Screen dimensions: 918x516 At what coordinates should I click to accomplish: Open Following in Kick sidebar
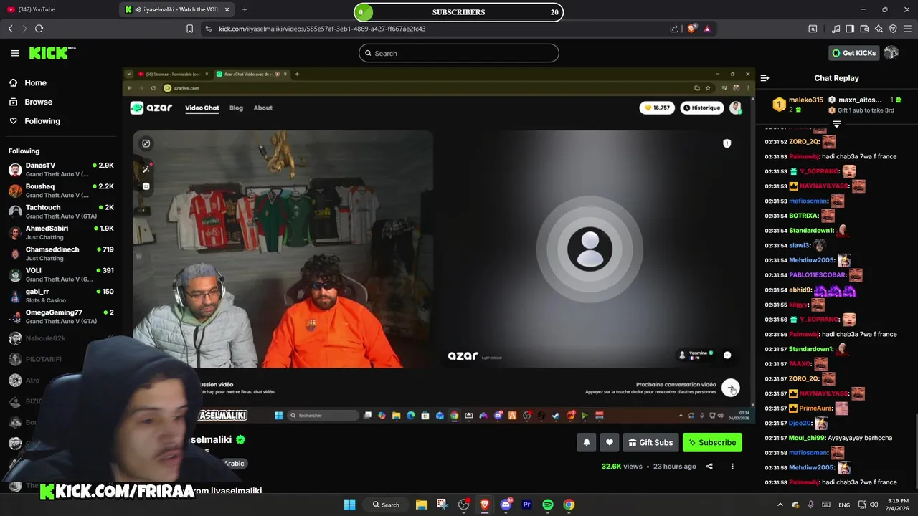[42, 121]
